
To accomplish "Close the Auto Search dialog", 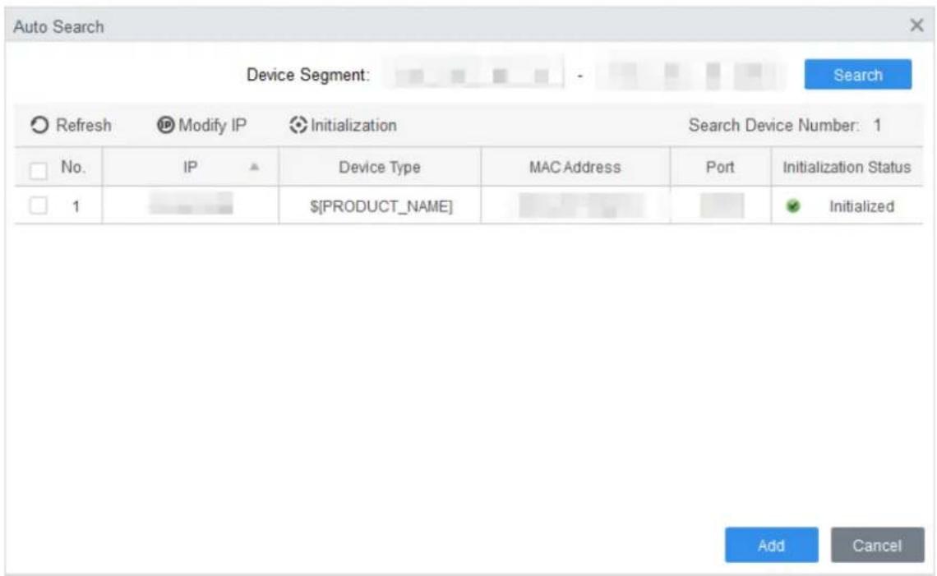I will click(x=916, y=25).
